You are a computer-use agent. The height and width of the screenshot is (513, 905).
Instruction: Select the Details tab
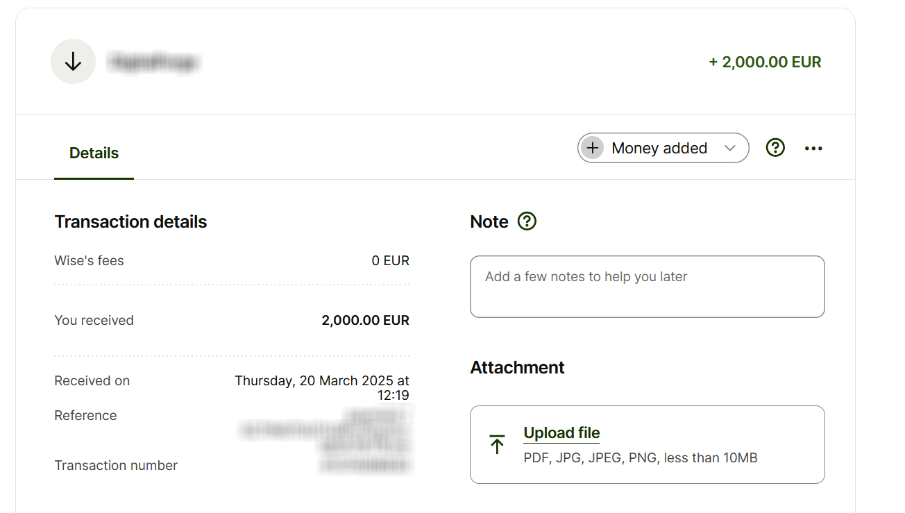(94, 153)
